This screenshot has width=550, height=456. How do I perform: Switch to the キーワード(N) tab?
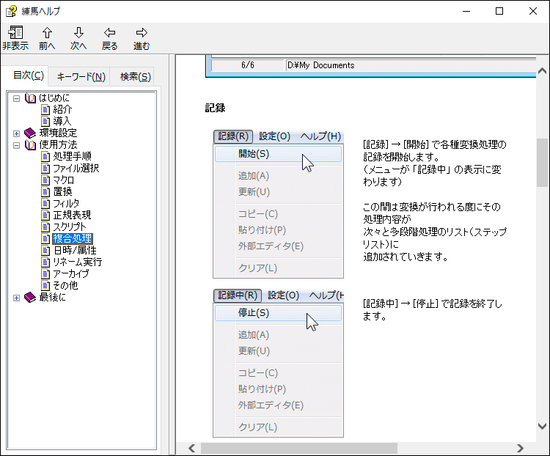pyautogui.click(x=81, y=77)
